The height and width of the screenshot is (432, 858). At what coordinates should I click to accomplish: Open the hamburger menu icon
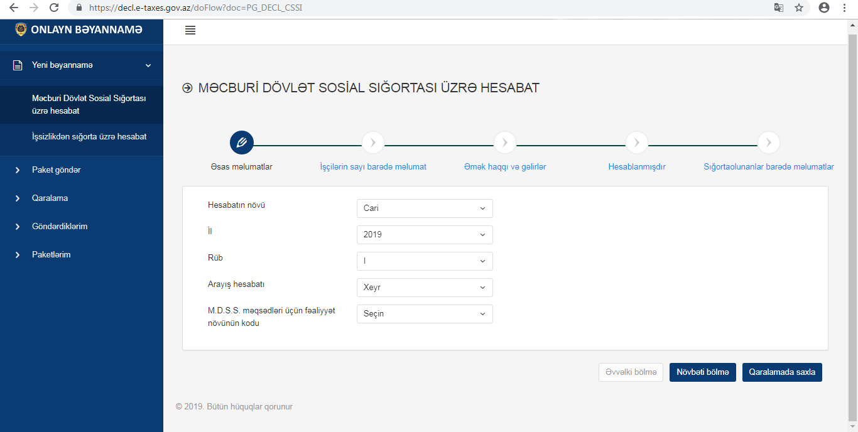tap(190, 30)
